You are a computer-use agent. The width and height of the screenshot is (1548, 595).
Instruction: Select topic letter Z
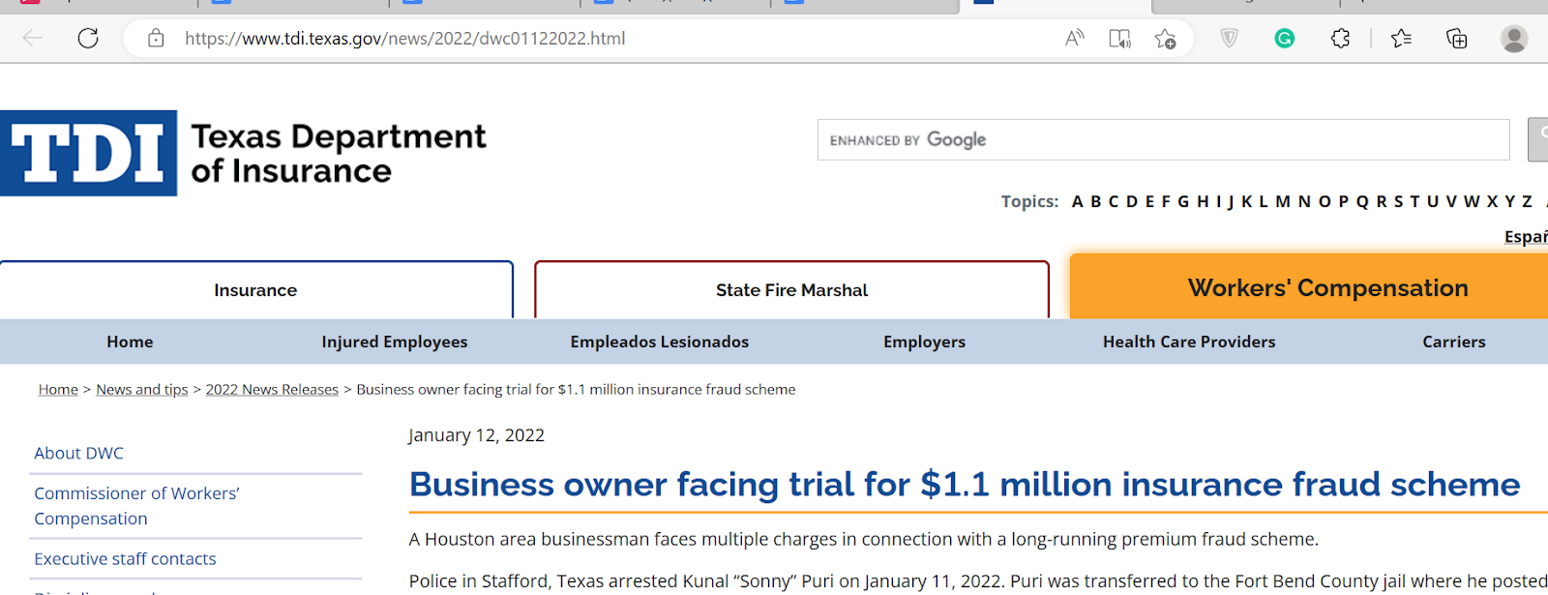[x=1527, y=201]
